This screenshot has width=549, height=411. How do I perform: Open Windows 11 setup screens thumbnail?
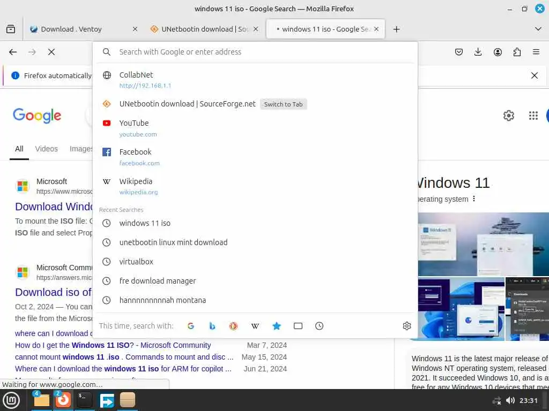pos(461,309)
